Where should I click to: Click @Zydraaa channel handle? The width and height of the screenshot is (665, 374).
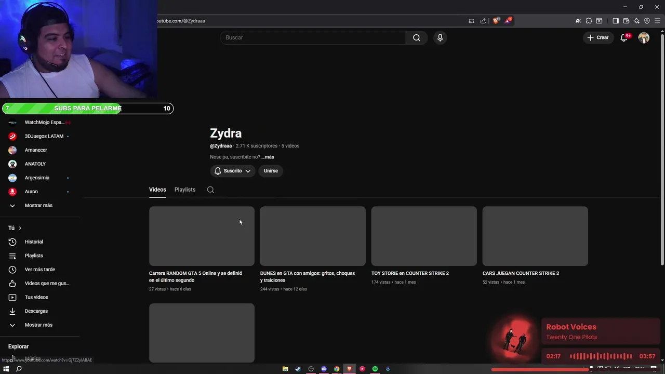221,146
